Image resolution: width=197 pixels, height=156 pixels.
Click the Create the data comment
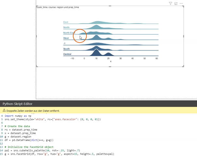point(17,126)
